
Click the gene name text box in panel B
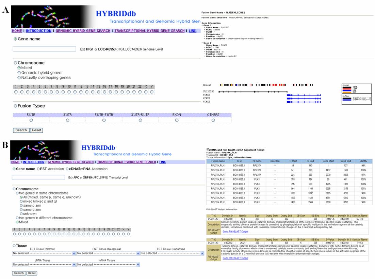point(38,177)
